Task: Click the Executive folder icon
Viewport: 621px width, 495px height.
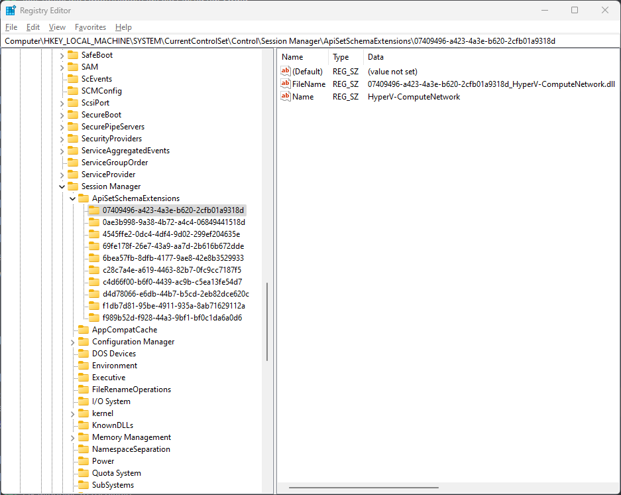Action: point(84,377)
